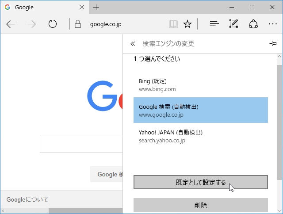Click the Google search input box

(81, 144)
